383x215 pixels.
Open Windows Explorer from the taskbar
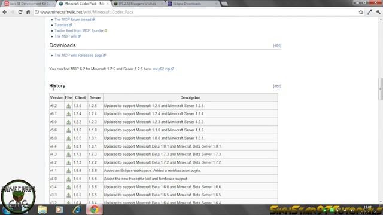(x=42, y=210)
